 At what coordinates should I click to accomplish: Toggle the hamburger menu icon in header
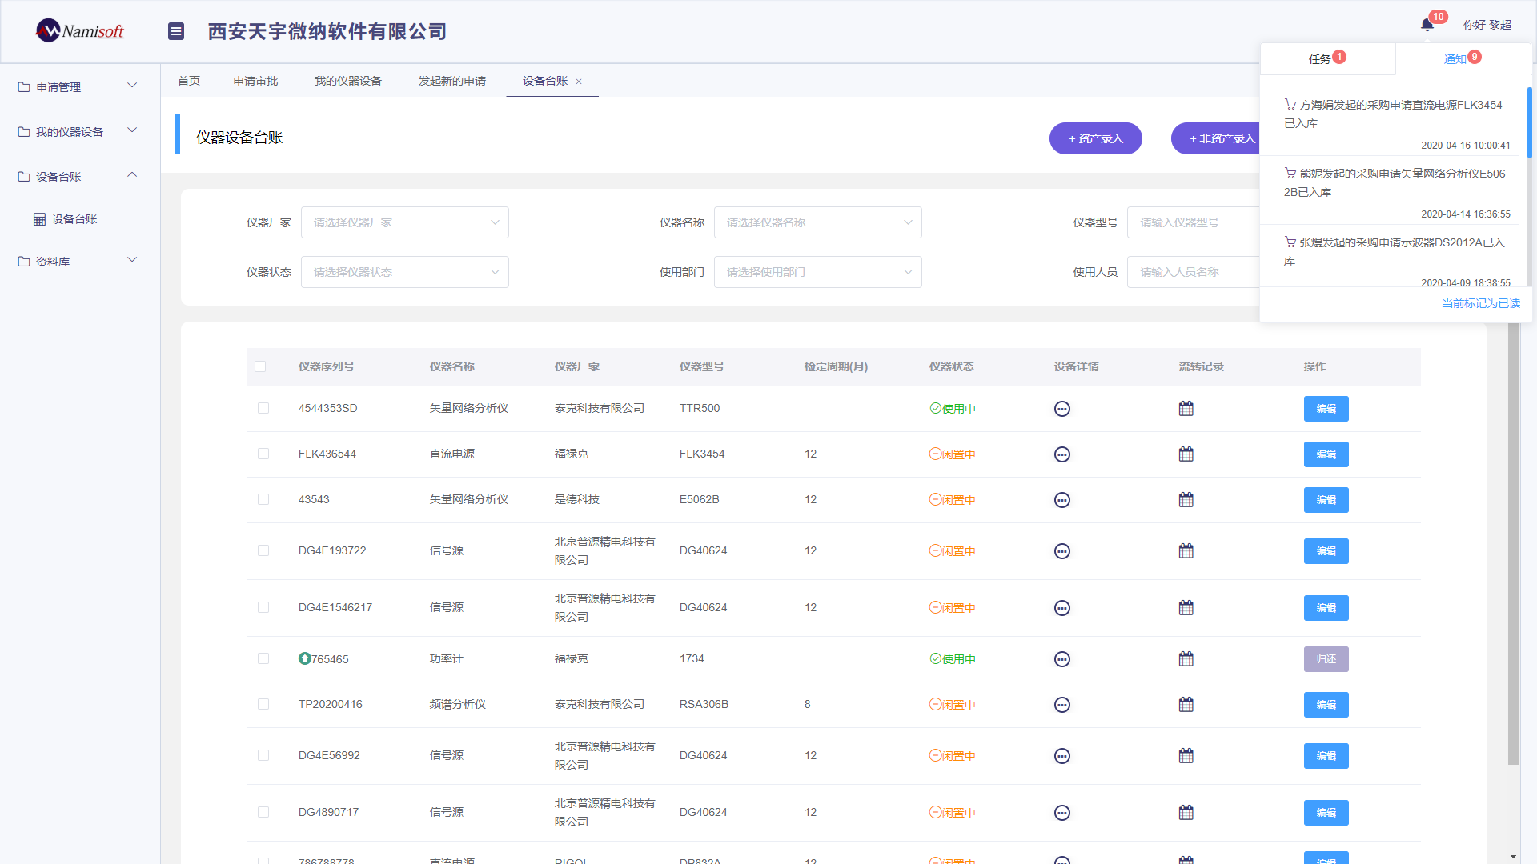[x=176, y=31]
